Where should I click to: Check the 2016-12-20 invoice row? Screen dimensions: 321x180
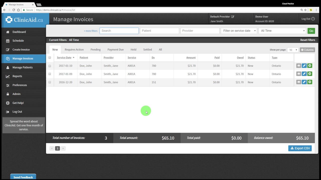click(50, 82)
